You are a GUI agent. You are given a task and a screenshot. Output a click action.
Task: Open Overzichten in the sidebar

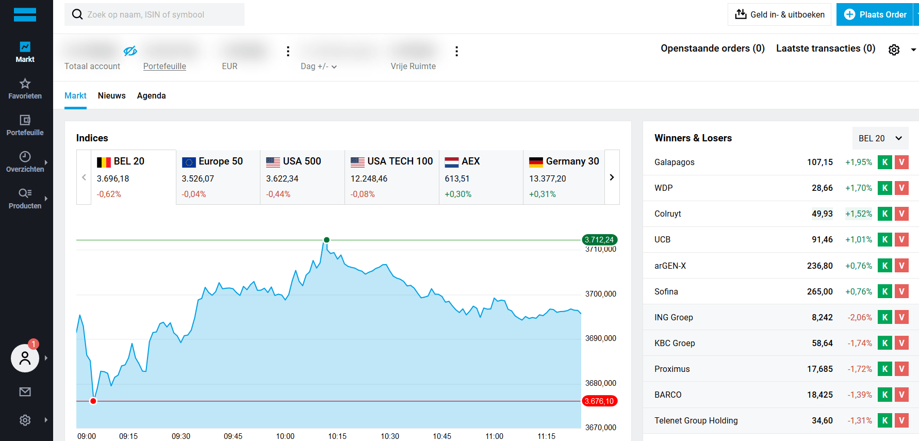pos(25,162)
